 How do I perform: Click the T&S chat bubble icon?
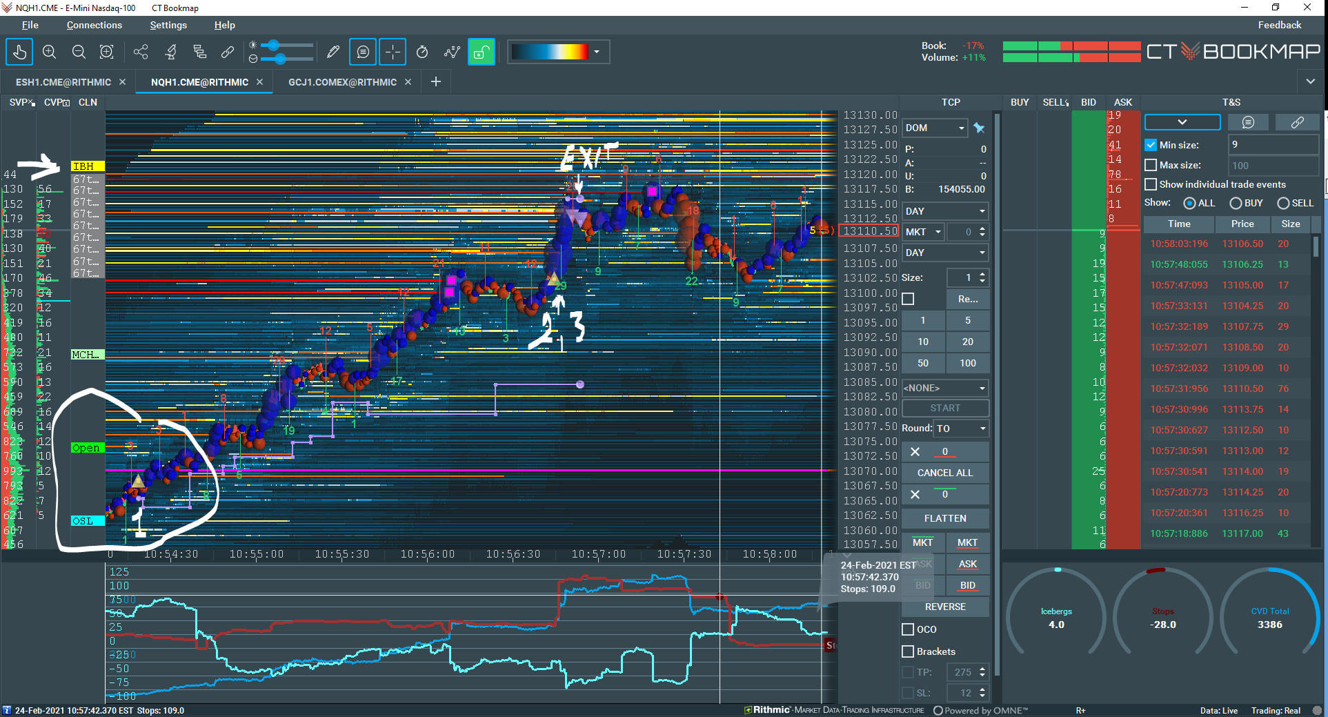click(x=1248, y=122)
